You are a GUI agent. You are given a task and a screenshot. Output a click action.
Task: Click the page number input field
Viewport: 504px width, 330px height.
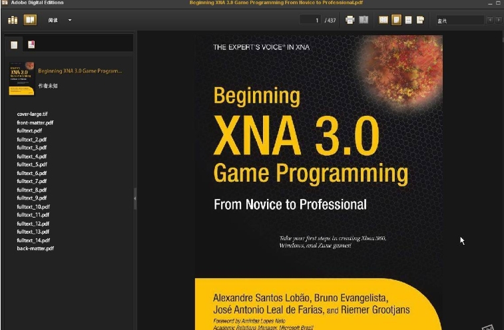pos(310,20)
